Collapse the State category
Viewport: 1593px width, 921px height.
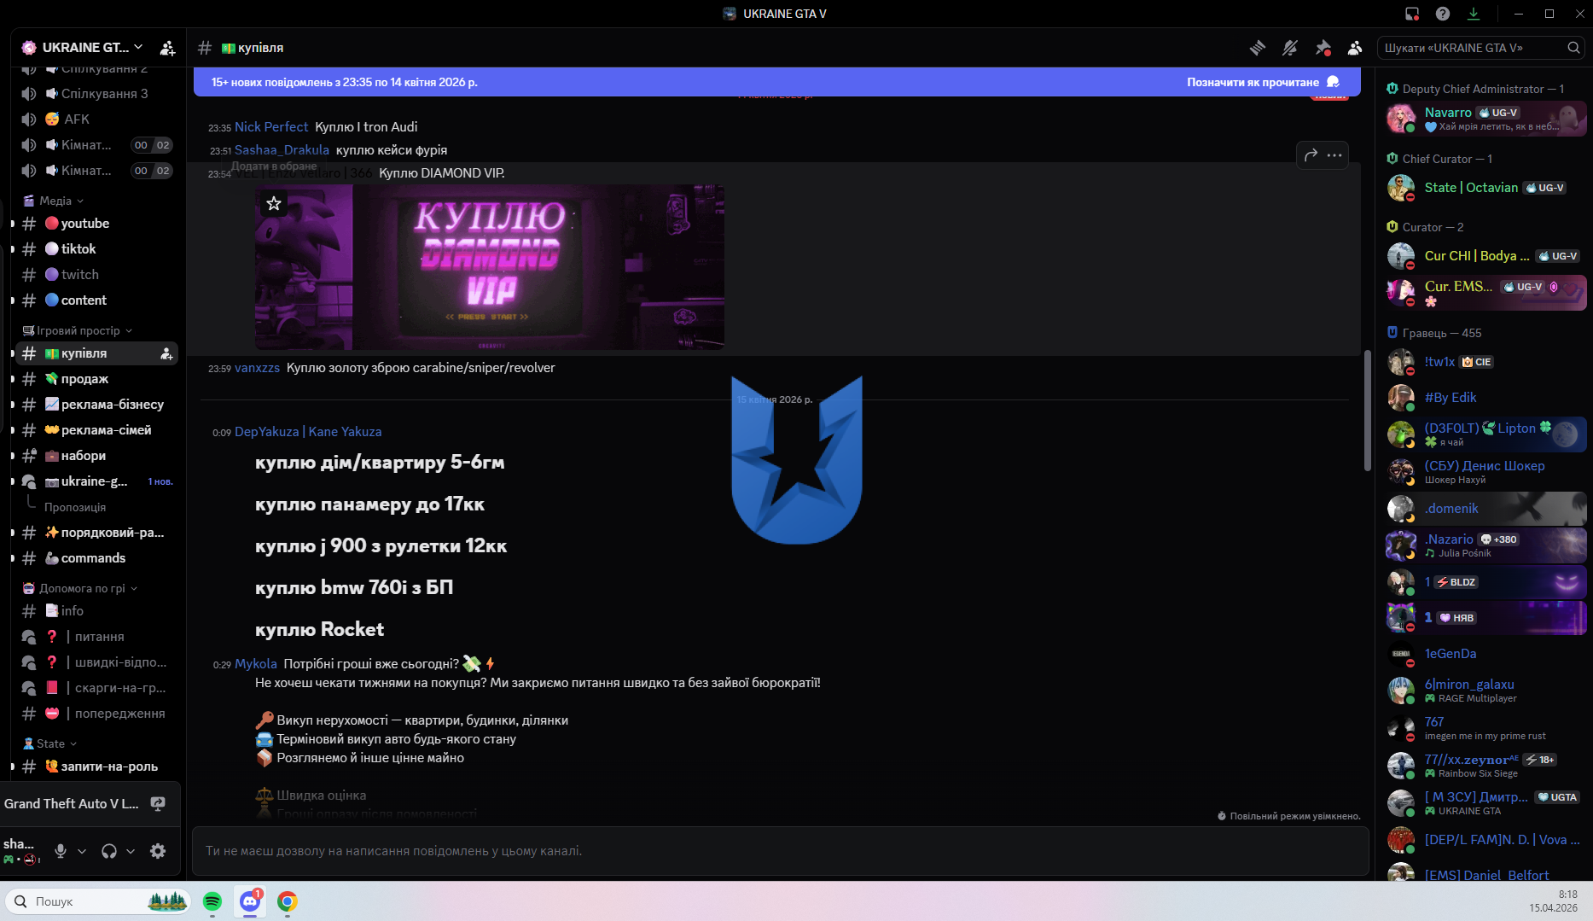(49, 743)
